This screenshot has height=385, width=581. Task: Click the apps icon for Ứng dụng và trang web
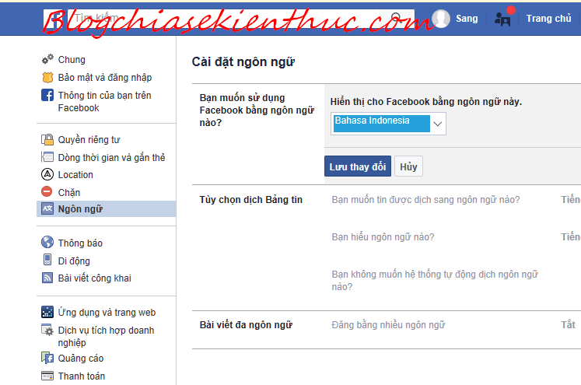pos(47,312)
